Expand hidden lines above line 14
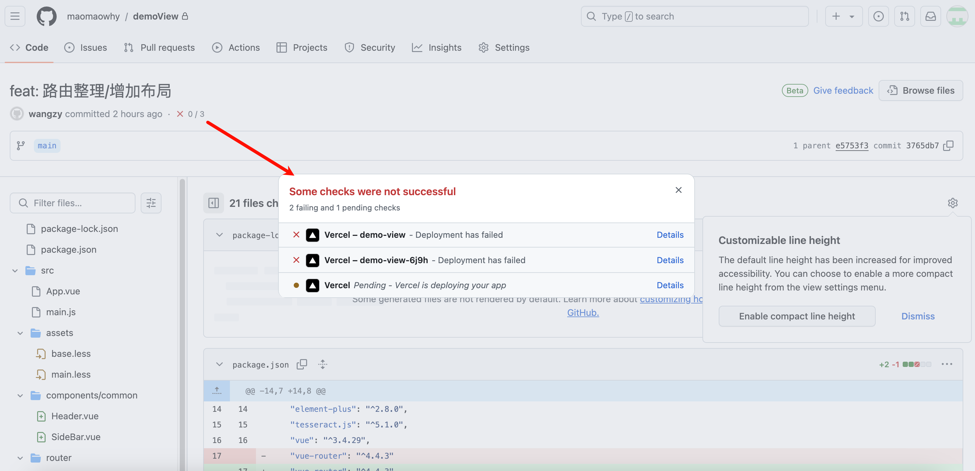The image size is (975, 471). click(x=217, y=391)
